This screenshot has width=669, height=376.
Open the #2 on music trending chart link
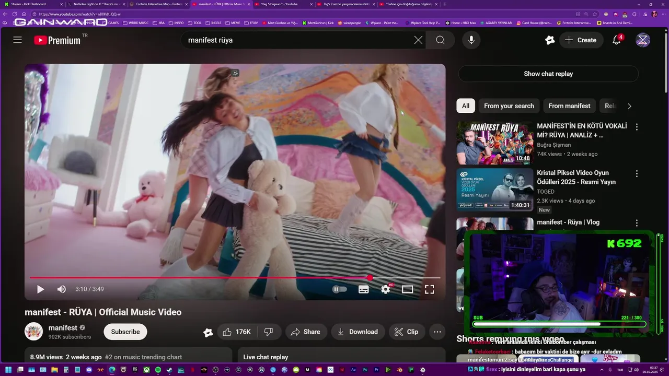pos(143,357)
